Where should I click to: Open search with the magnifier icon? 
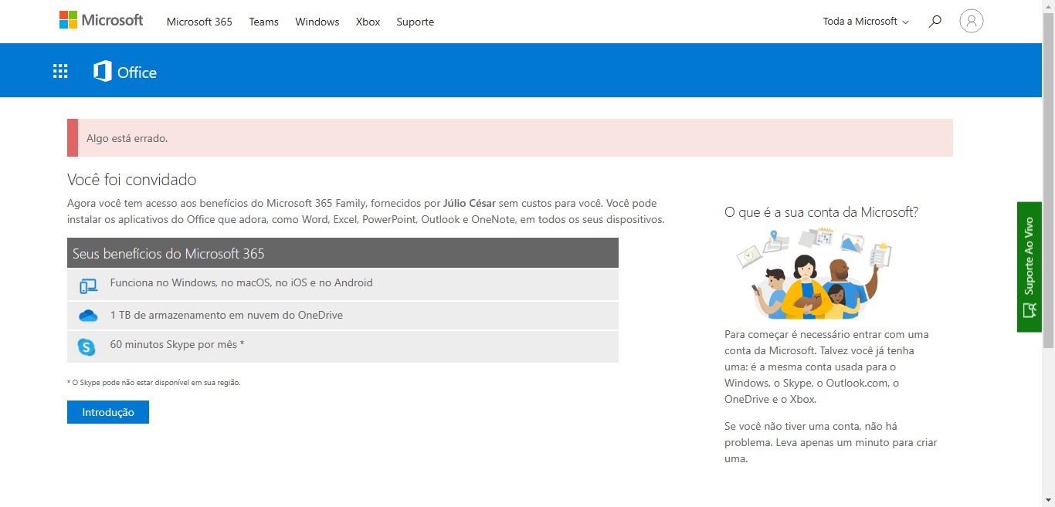[x=935, y=22]
